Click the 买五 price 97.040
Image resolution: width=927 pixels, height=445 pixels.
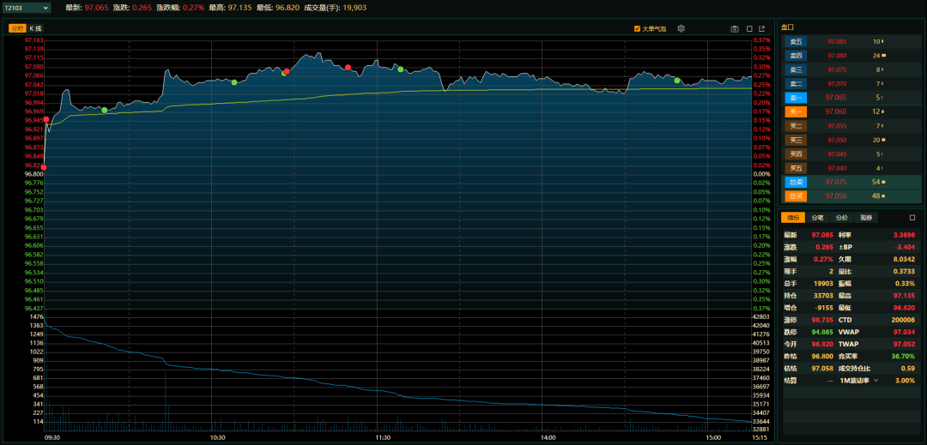pos(837,168)
